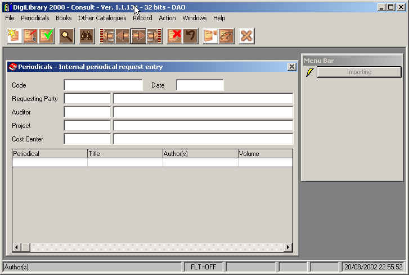Click the Code input field
Viewport: 409px width, 275px height.
[103, 85]
